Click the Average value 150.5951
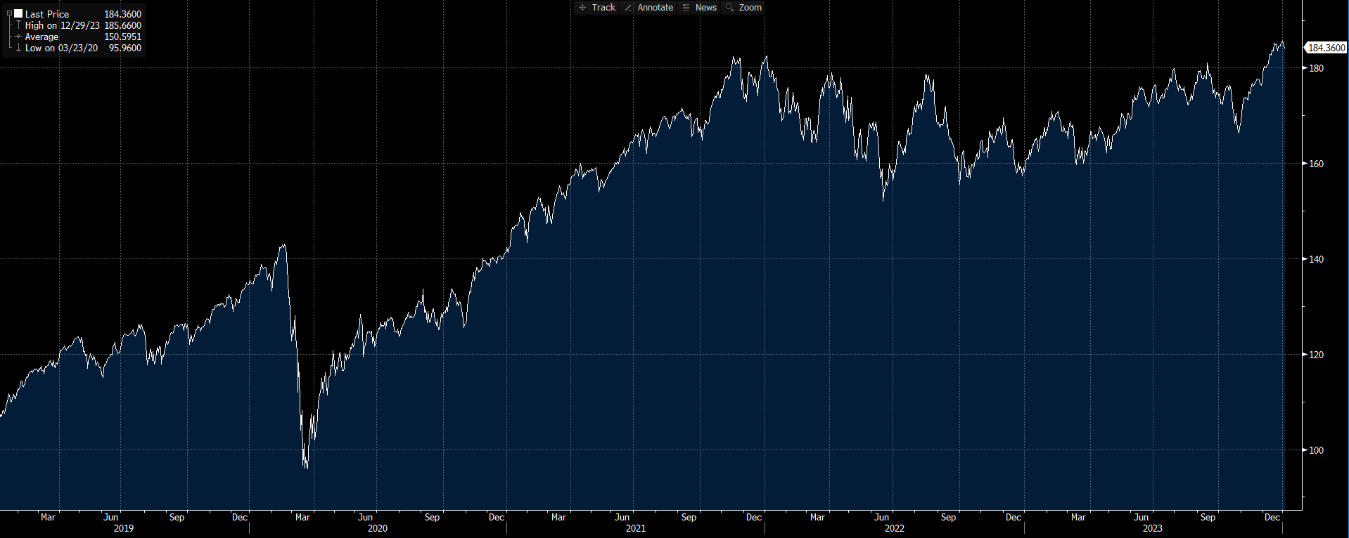 tap(122, 37)
